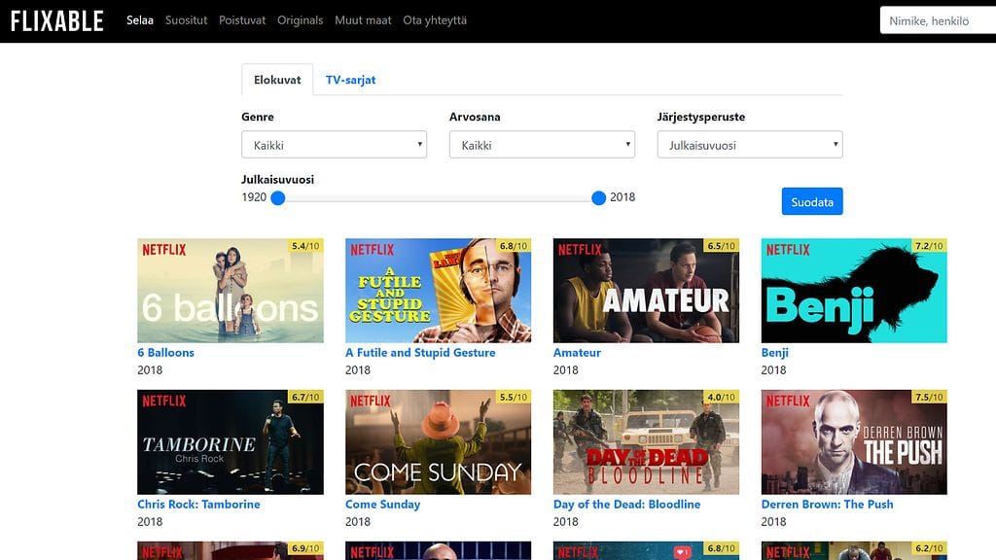Viewport: 996px width, 560px height.
Task: Click the 1920 handle on the Julkaisuvuosi slider
Action: 279,197
